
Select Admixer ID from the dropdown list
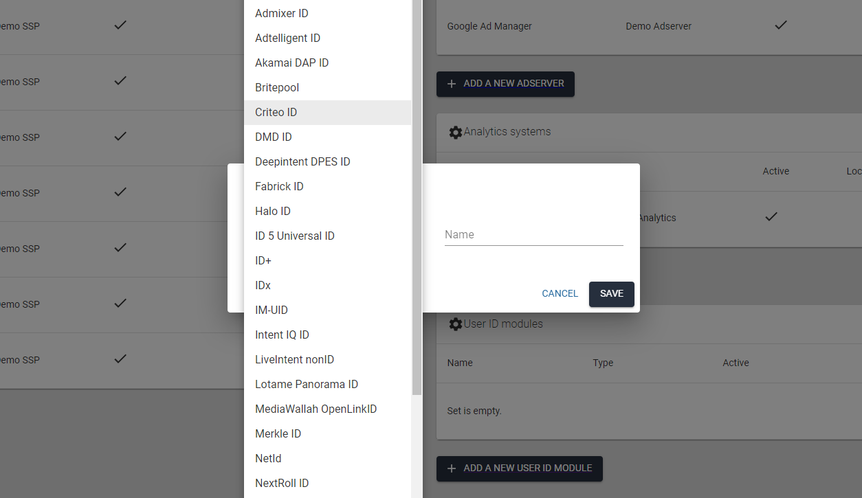coord(328,14)
